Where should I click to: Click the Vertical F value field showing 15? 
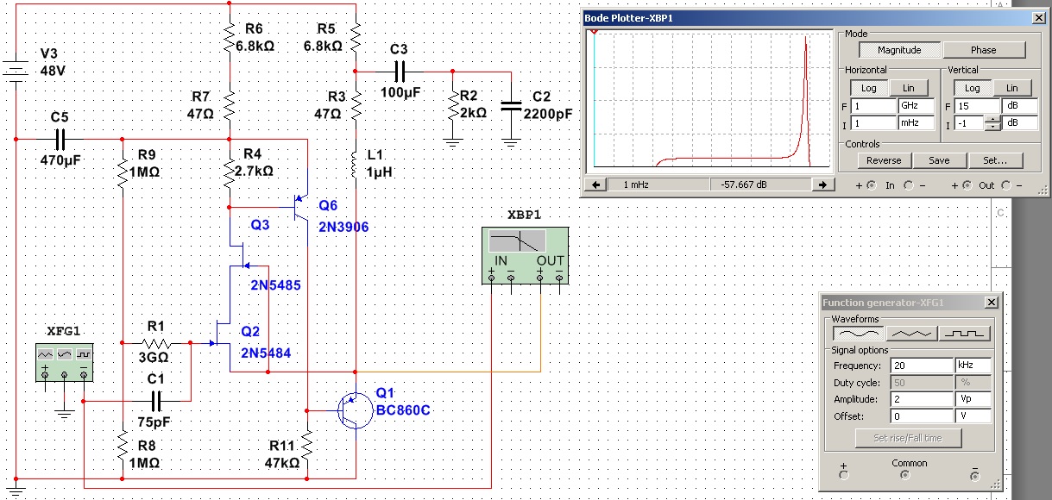coord(976,105)
